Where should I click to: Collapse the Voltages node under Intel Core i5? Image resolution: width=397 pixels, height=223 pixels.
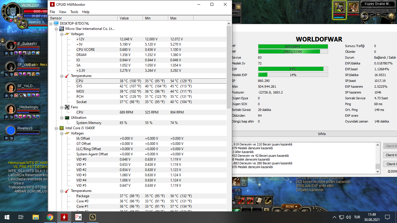click(x=62, y=133)
